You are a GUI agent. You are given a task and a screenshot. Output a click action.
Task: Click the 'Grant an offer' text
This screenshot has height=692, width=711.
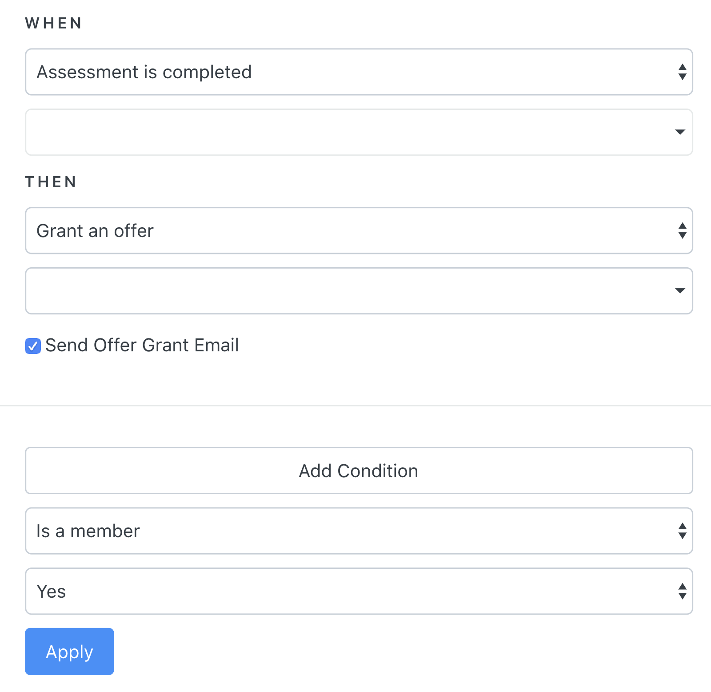[95, 231]
